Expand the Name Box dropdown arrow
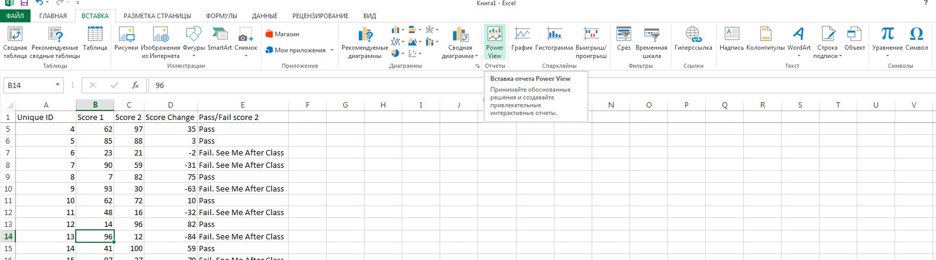Screen dimensions: 936x260 pos(57,85)
